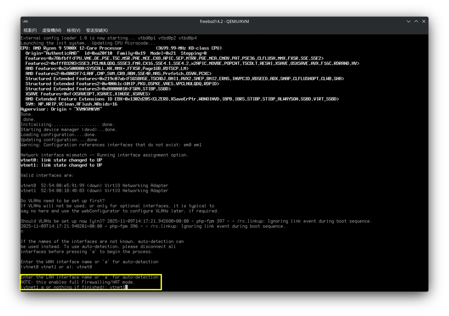Image resolution: width=449 pixels, height=316 pixels.
Task: Click the vtnet0 52:54:00:e5:91:99 adapter row
Action: pyautogui.click(x=95, y=185)
